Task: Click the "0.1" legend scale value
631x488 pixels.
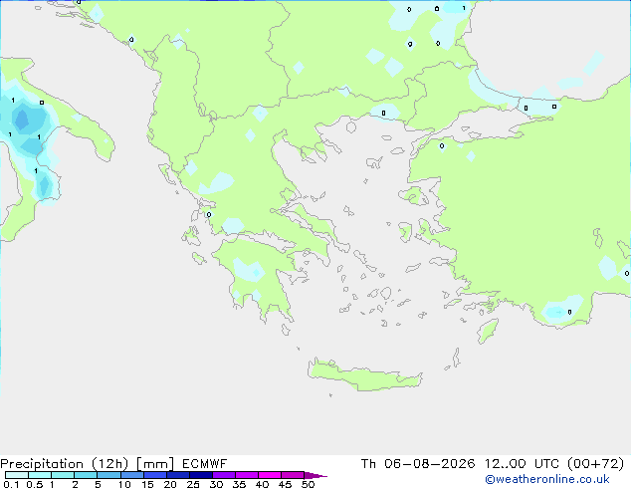Action: tap(11, 484)
